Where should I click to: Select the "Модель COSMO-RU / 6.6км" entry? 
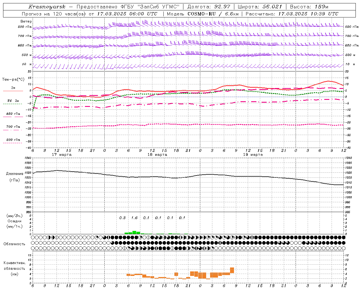pyautogui.click(x=203, y=14)
